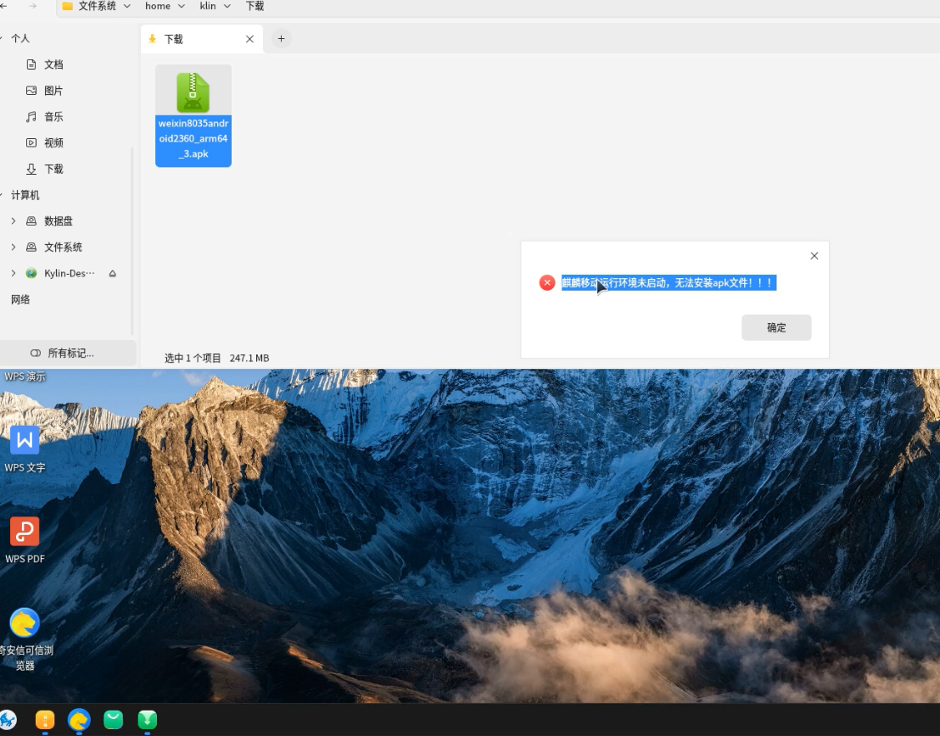
Task: Select 文件系统 drive in sidebar
Action: [x=63, y=247]
